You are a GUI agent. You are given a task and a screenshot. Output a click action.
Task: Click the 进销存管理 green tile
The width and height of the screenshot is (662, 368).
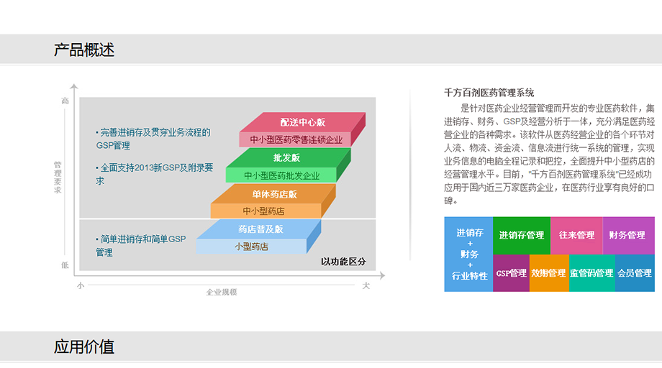click(x=522, y=235)
